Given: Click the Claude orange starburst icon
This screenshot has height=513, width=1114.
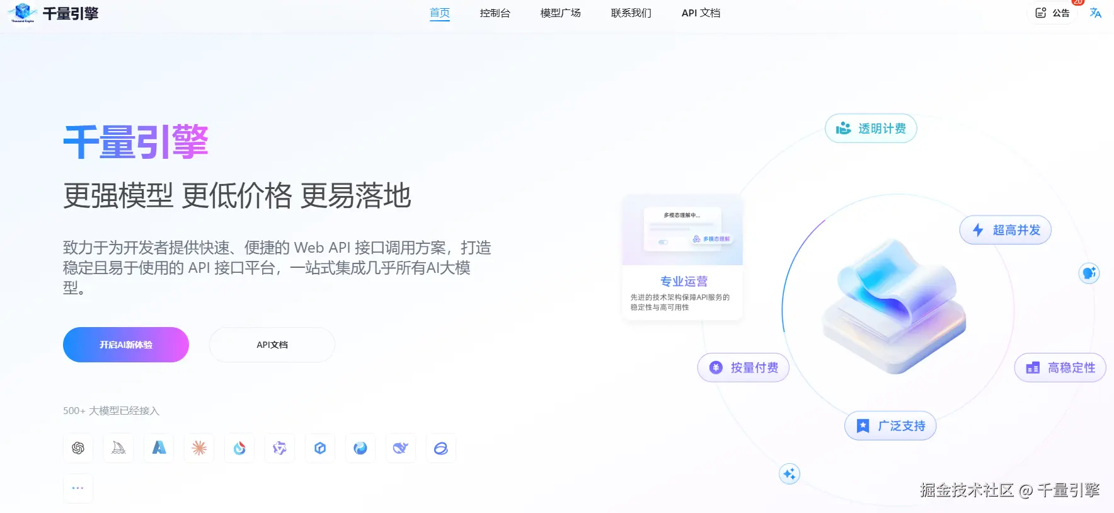Looking at the screenshot, I should click(199, 448).
